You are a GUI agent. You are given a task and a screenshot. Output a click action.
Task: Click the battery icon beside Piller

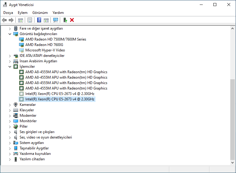16,126
